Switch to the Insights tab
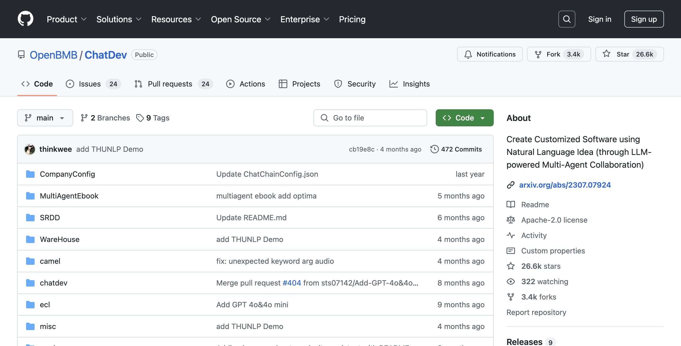Viewport: 681px width, 346px height. [x=409, y=84]
